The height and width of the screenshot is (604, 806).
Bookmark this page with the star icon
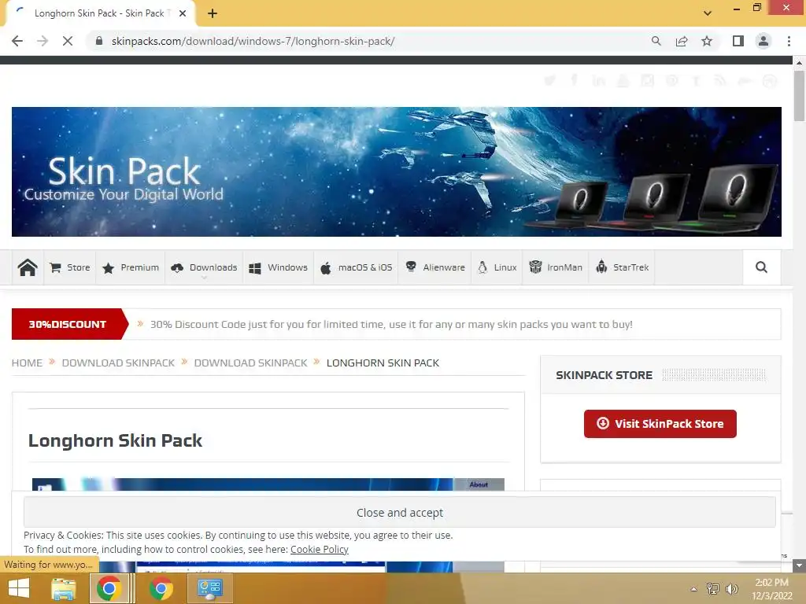click(707, 41)
